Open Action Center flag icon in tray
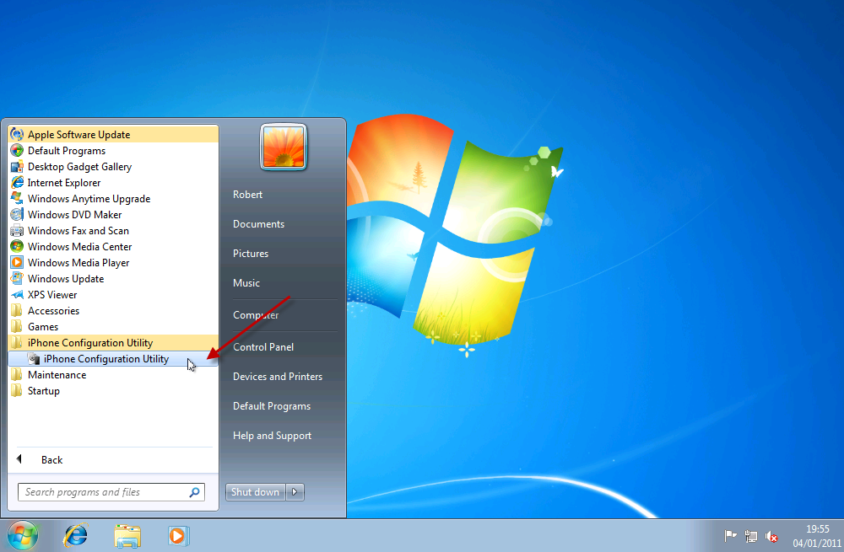 pyautogui.click(x=731, y=536)
